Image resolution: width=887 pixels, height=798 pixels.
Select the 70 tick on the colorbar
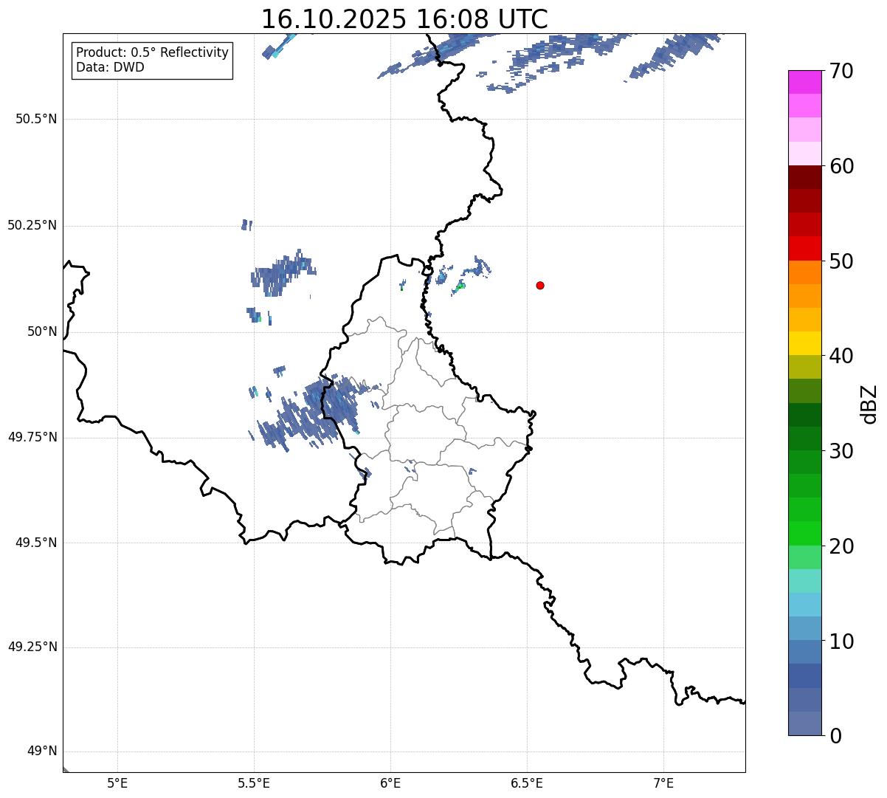coord(841,71)
